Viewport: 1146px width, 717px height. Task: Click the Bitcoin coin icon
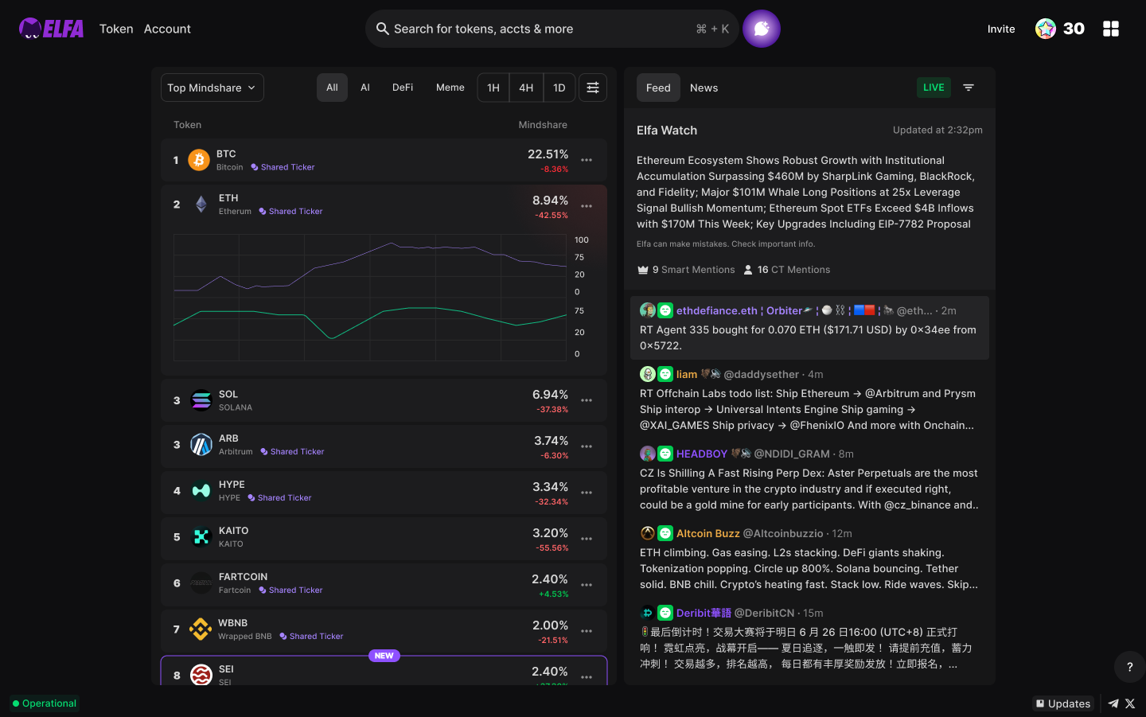click(199, 160)
